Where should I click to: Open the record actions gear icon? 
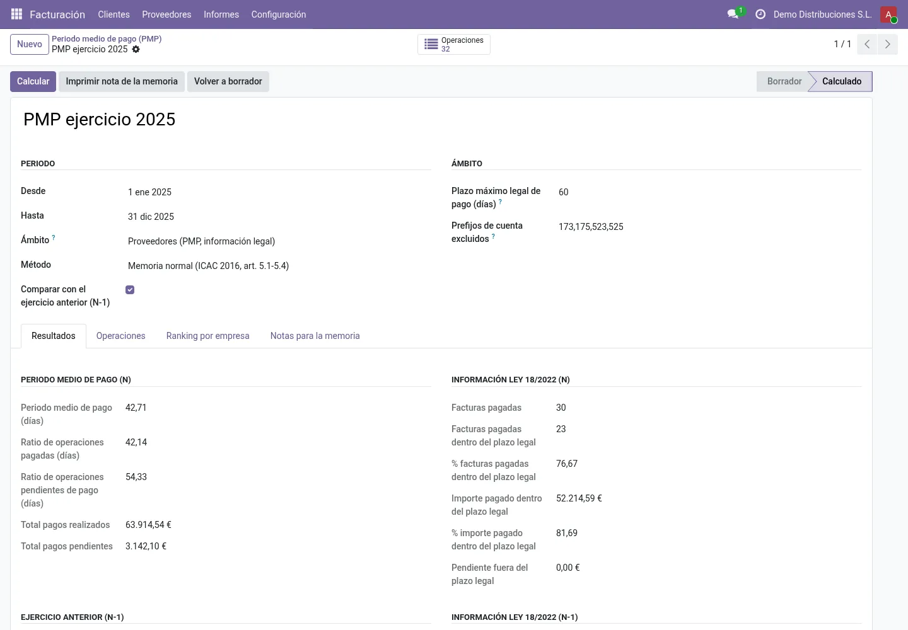136,49
